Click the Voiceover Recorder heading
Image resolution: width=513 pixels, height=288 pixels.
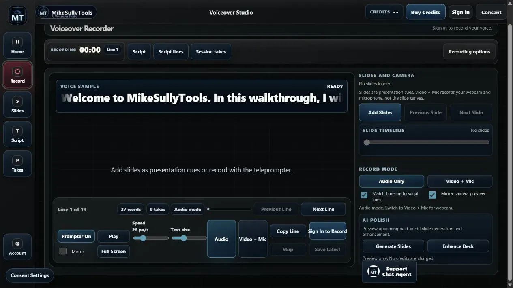point(82,28)
